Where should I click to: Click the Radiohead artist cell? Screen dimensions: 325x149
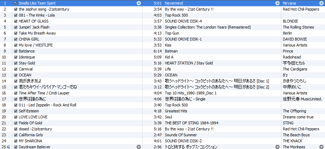point(292,57)
